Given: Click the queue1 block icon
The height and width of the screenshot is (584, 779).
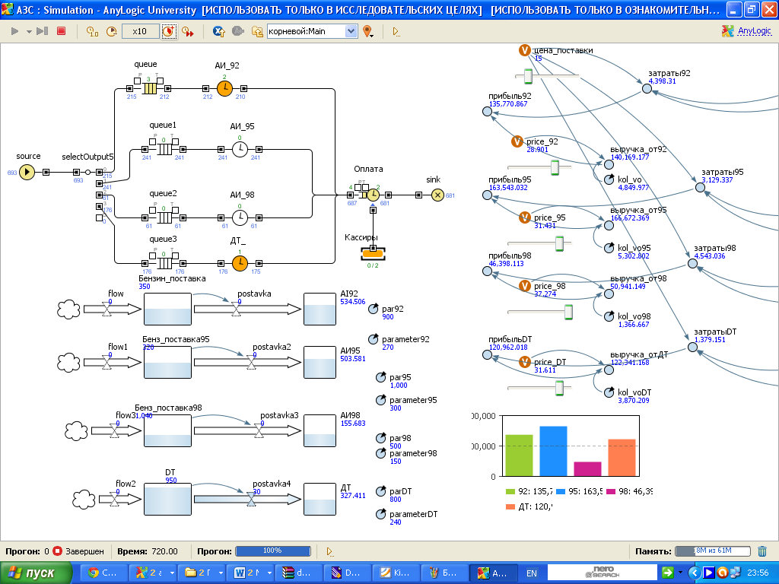Looking at the screenshot, I should [164, 149].
